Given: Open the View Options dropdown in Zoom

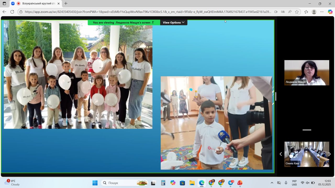Looking at the screenshot, I should click(x=174, y=22).
